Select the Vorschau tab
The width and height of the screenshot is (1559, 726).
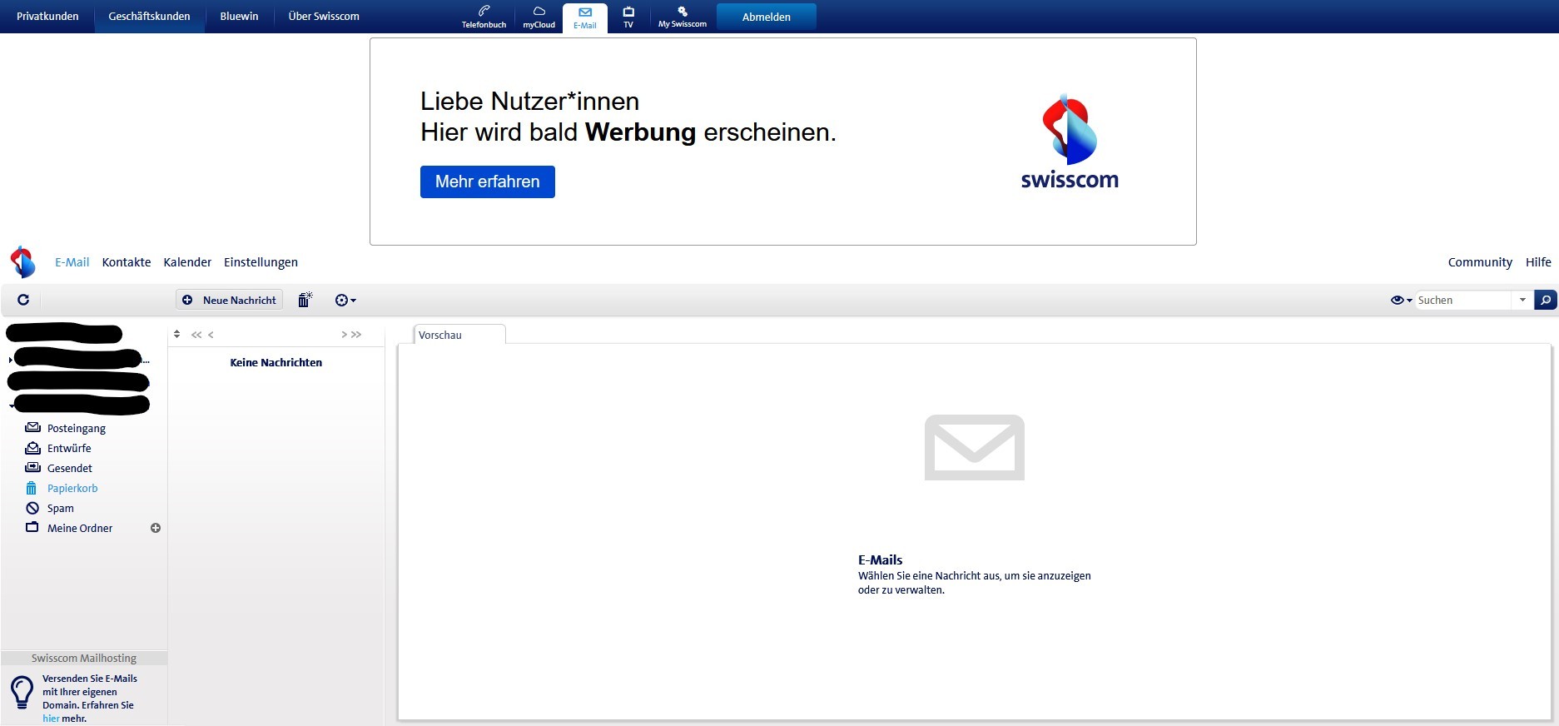click(x=459, y=335)
